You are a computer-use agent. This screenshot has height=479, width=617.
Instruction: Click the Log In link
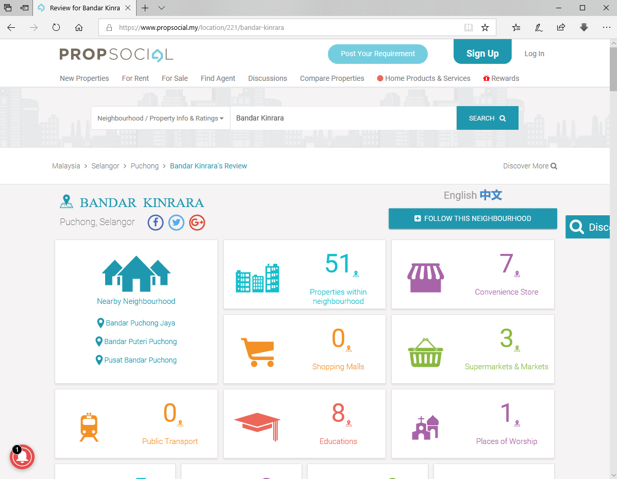(x=535, y=54)
